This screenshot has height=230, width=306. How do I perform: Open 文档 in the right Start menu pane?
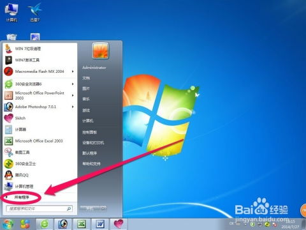tap(86, 78)
